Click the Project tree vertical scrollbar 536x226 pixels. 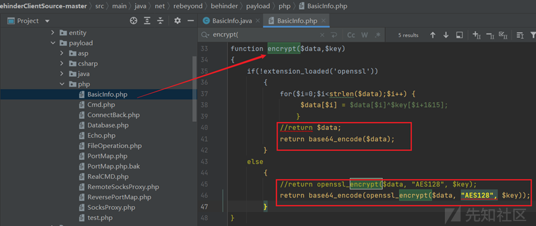point(195,89)
